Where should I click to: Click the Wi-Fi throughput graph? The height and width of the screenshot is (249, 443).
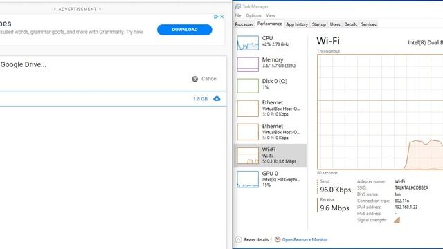pyautogui.click(x=380, y=112)
